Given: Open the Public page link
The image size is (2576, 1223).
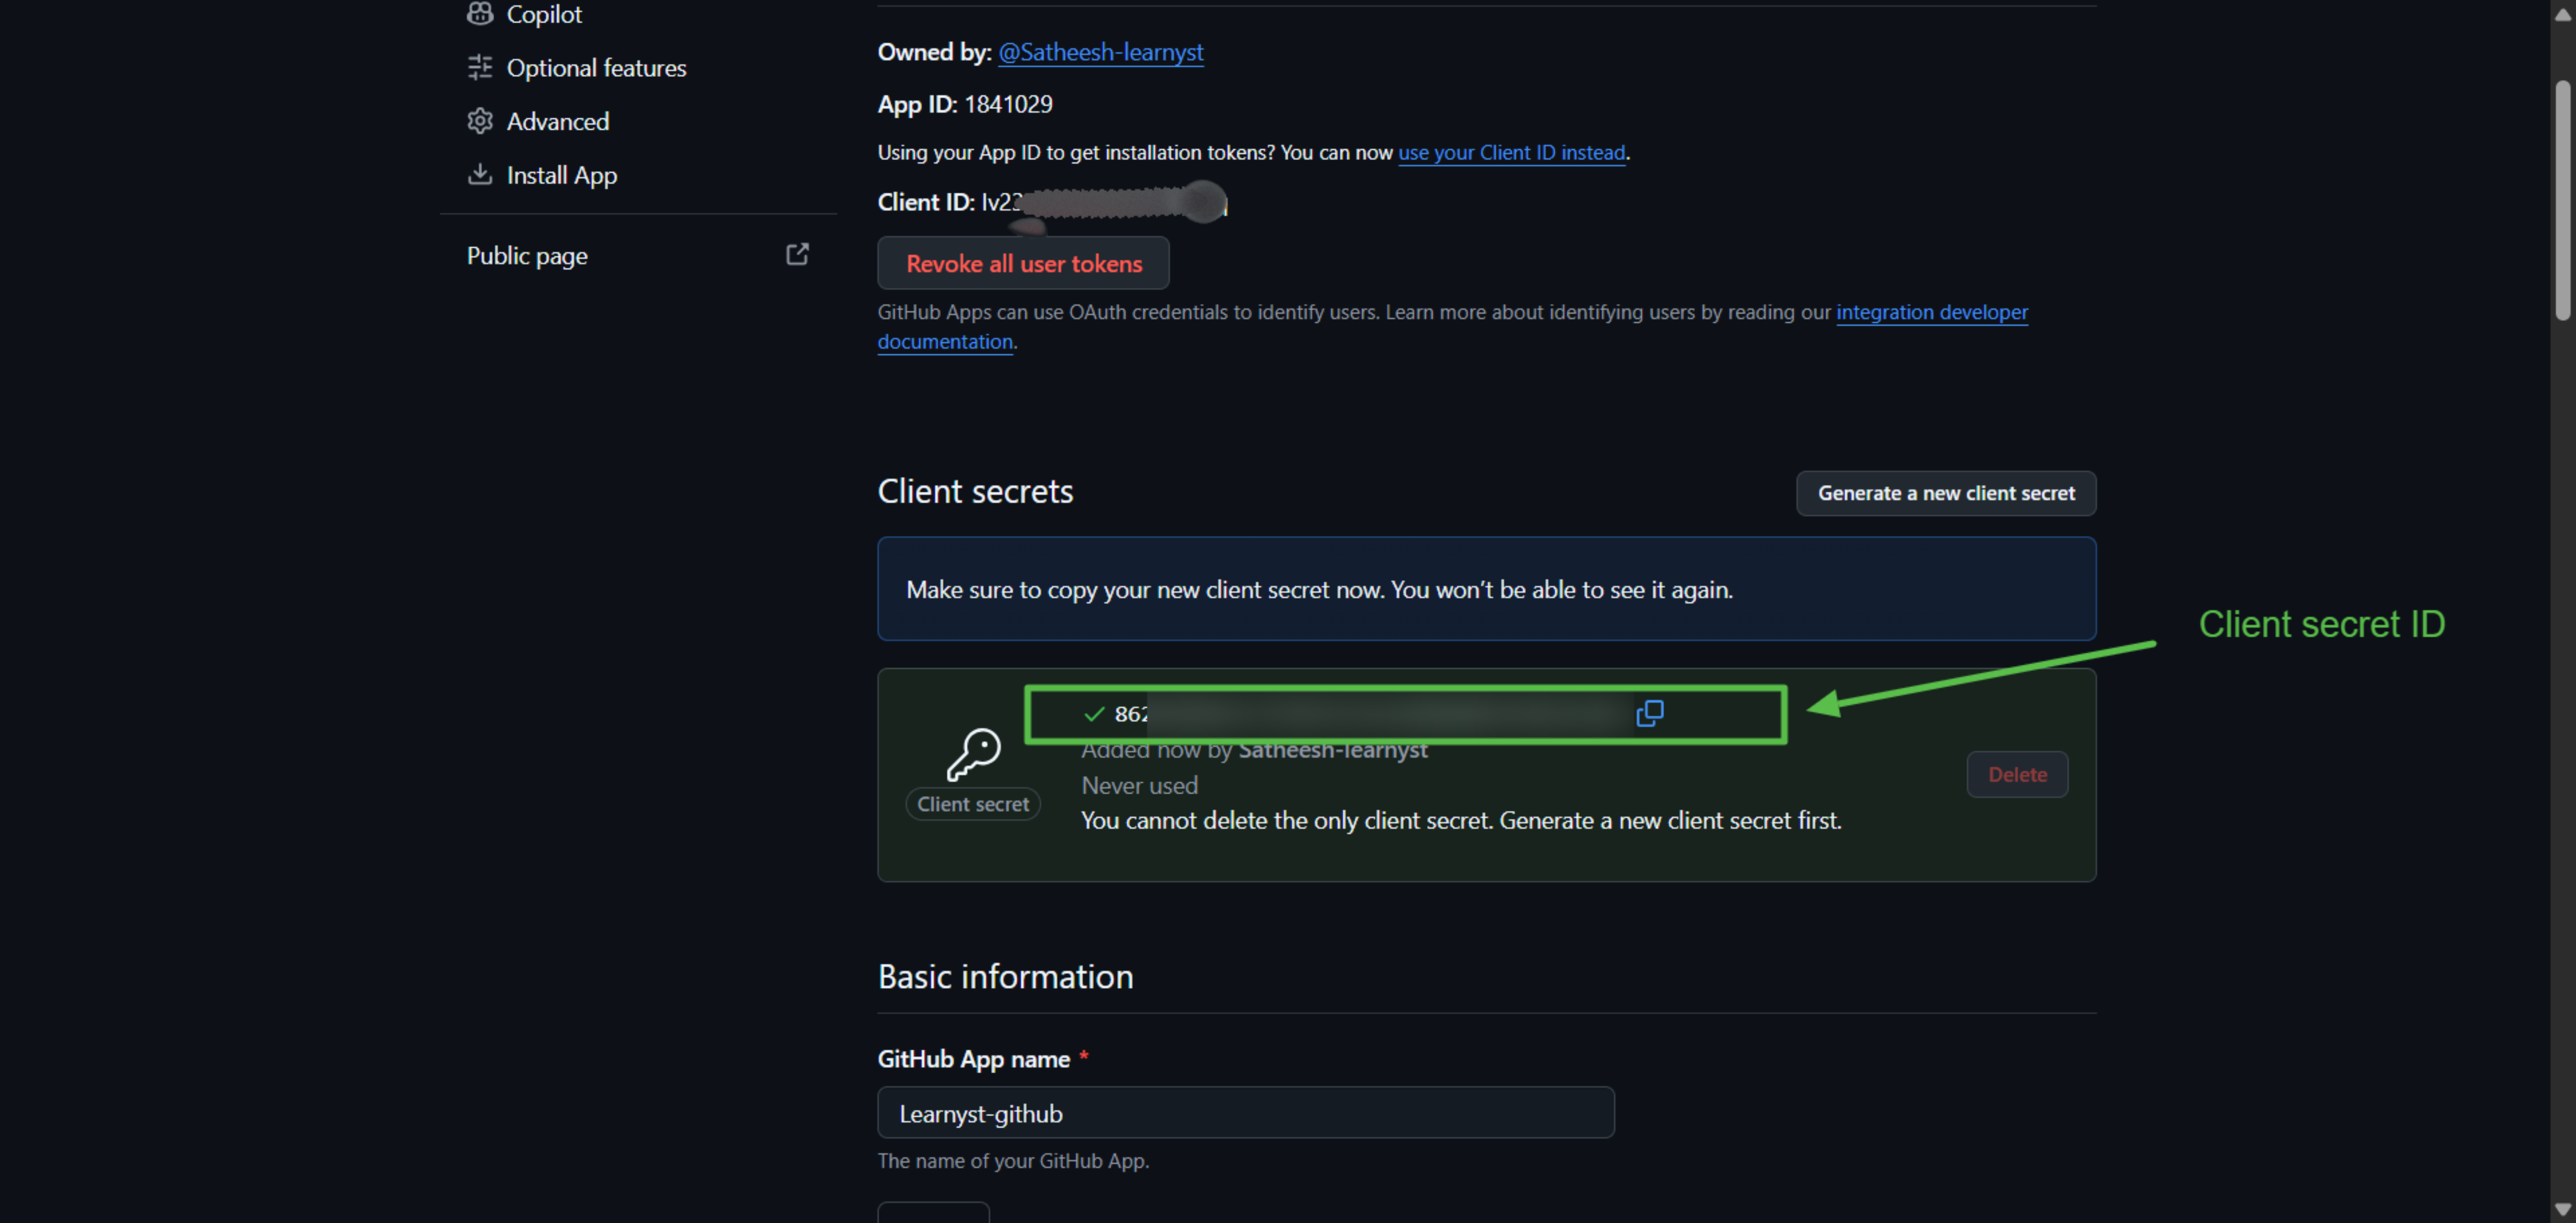Looking at the screenshot, I should tap(527, 256).
